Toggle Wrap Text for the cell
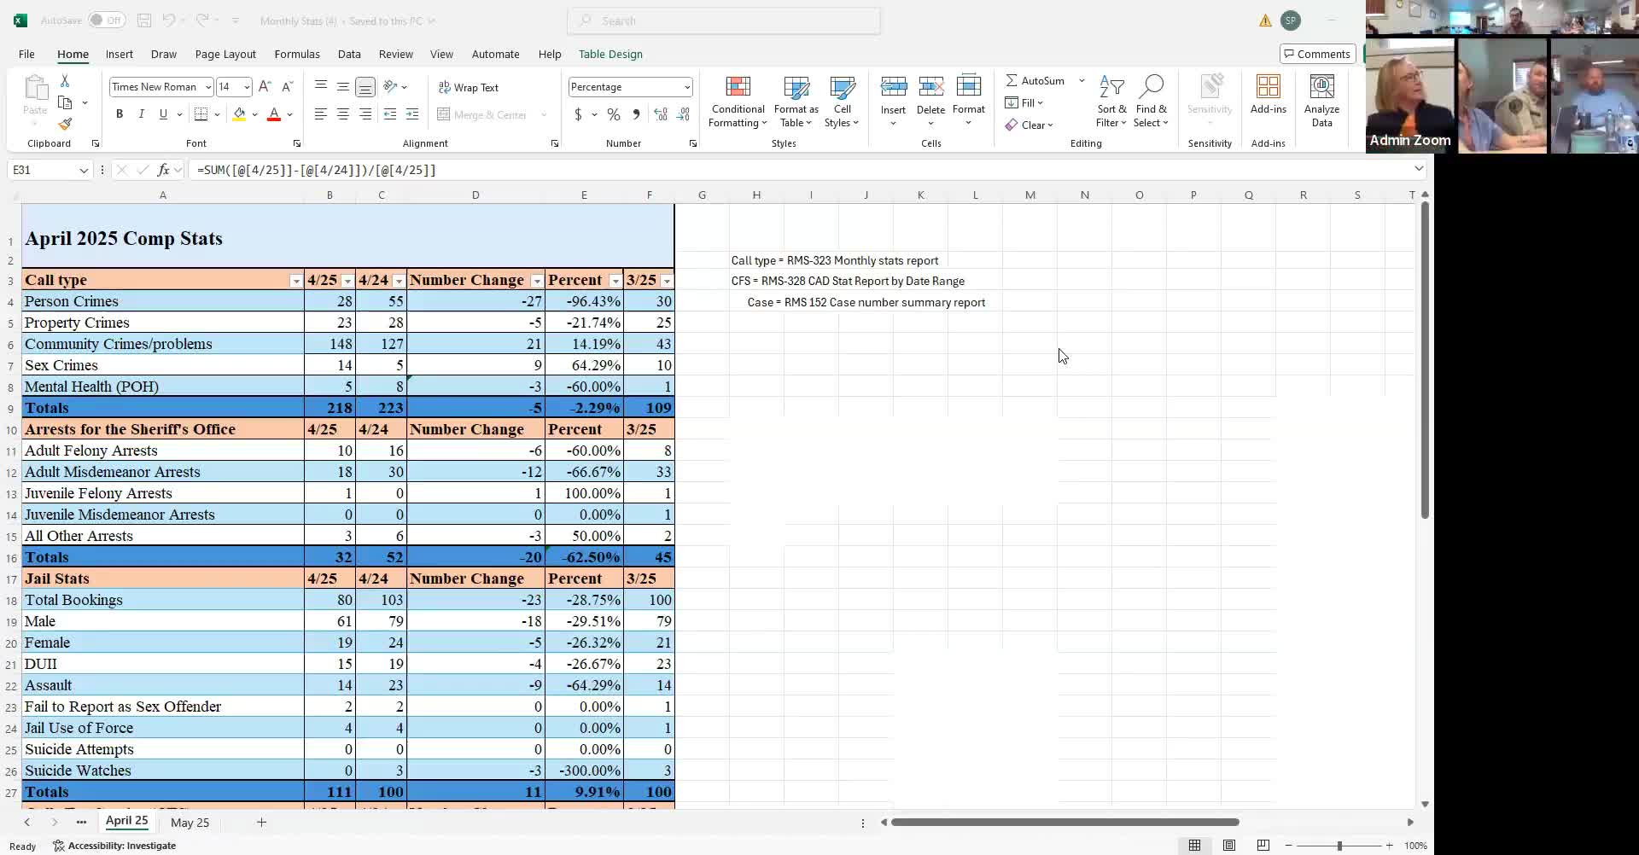 click(468, 88)
